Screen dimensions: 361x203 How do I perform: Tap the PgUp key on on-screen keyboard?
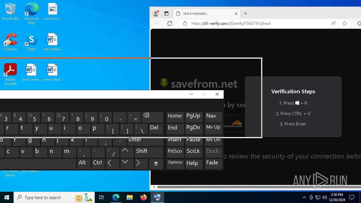click(x=194, y=117)
